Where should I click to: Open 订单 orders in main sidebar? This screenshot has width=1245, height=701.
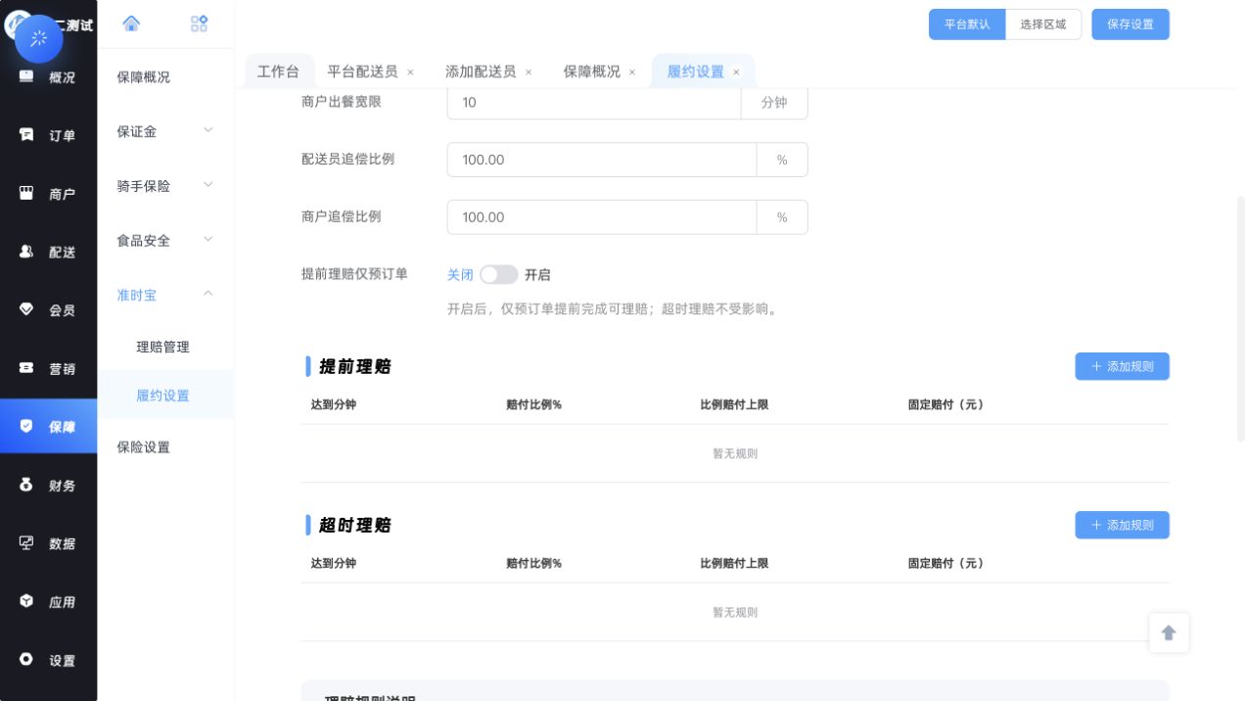coord(48,135)
